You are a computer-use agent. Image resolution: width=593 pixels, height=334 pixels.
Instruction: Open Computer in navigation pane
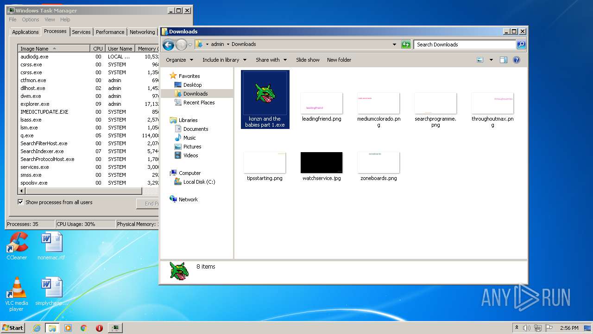tap(189, 173)
